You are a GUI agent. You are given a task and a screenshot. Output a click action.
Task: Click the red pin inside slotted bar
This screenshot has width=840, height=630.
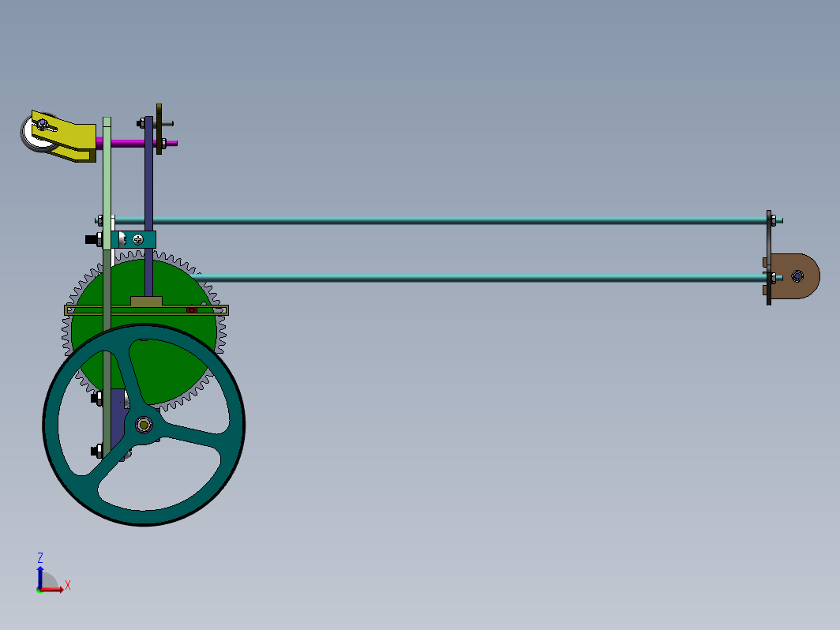tap(192, 309)
